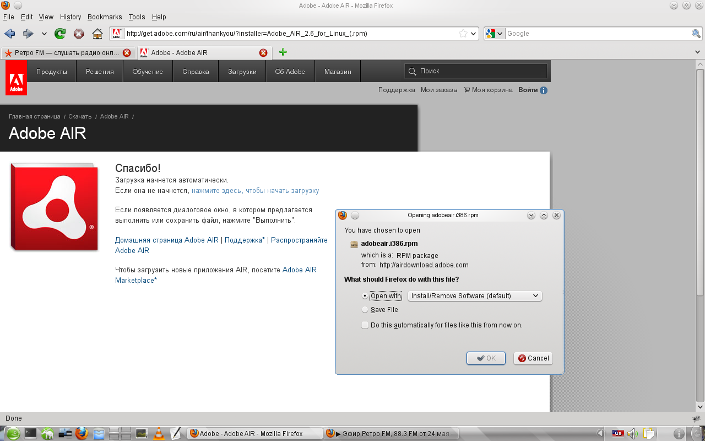Open the File menu
This screenshot has height=441, width=705.
click(x=8, y=17)
